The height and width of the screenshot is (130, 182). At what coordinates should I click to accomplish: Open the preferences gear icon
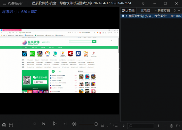click(x=4, y=125)
